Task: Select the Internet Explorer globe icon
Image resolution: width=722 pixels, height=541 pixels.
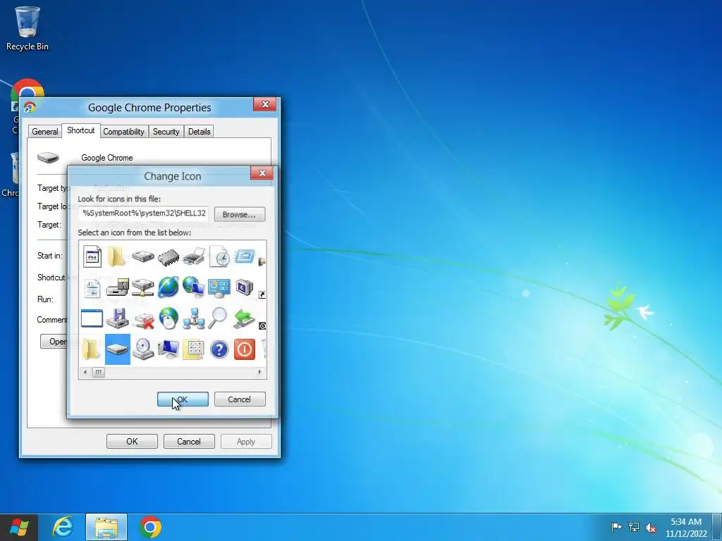Action: click(x=168, y=287)
